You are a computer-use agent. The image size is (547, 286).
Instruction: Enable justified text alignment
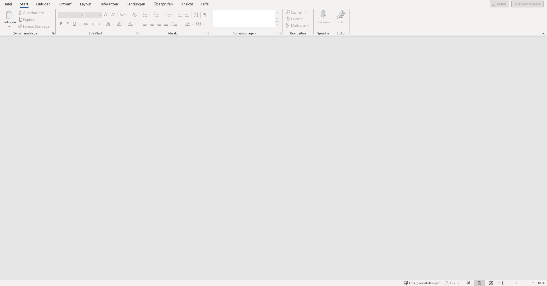[x=166, y=24]
